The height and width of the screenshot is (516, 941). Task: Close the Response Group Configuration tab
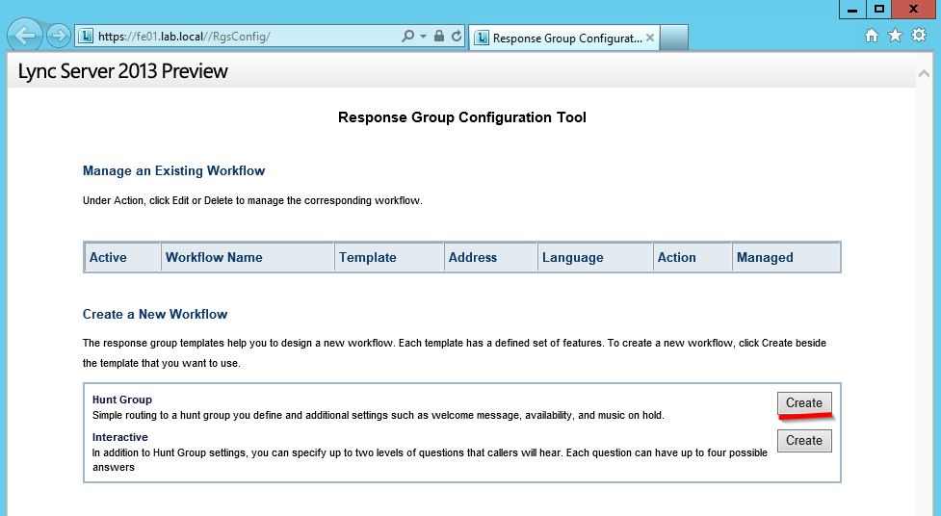[x=650, y=38]
